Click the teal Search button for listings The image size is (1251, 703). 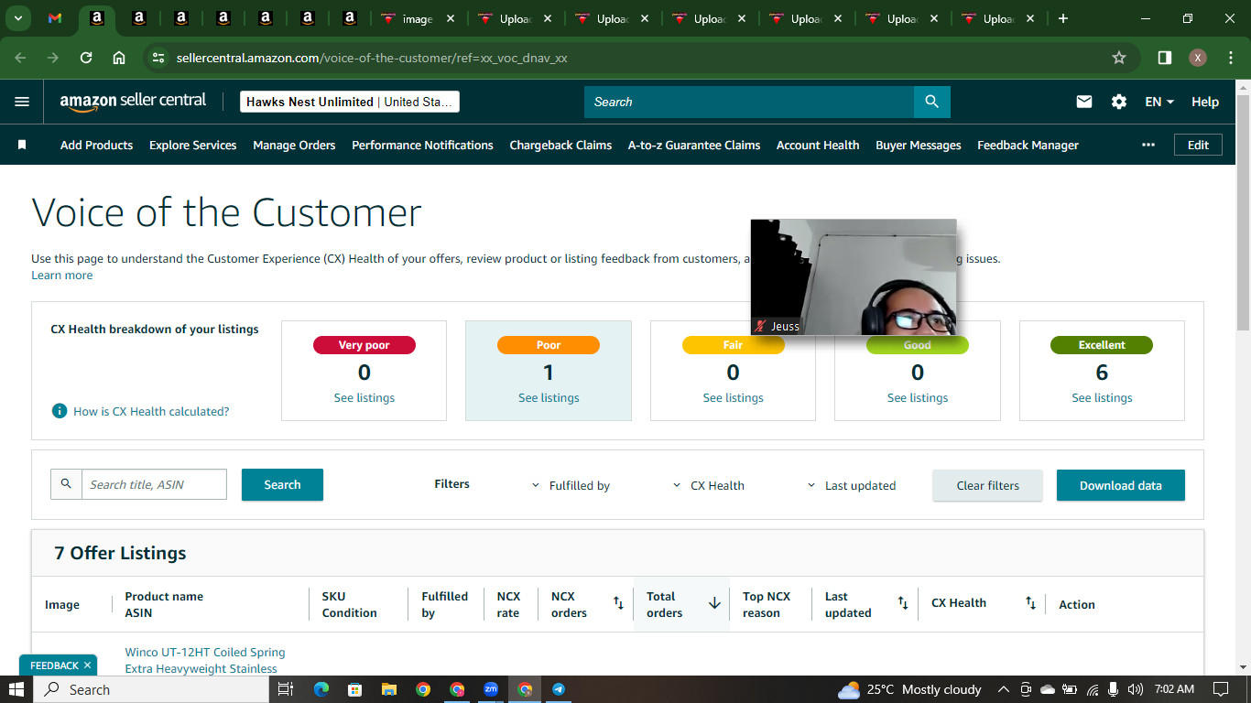click(282, 485)
